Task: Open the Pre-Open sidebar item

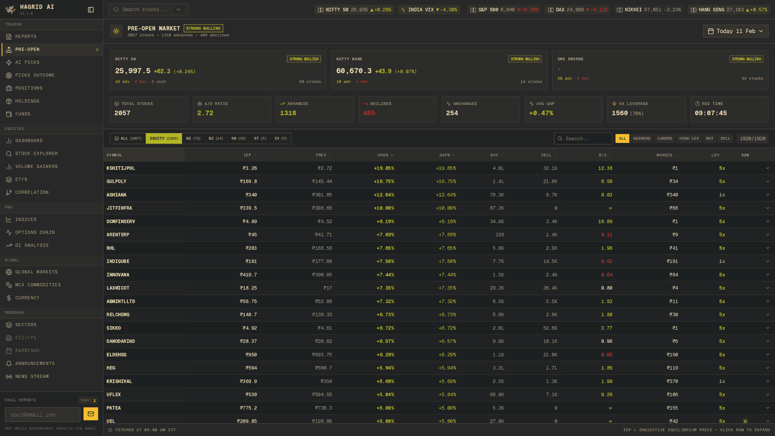Action: 51,49
